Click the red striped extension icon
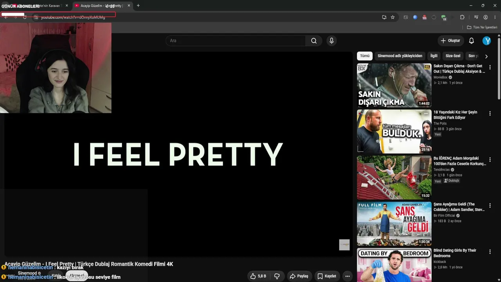The height and width of the screenshot is (282, 501). pos(424,17)
